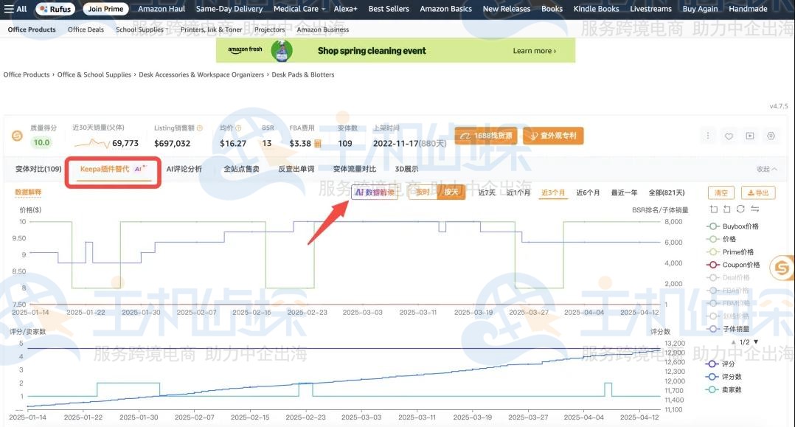The image size is (795, 427).
Task: Open the hamburger All menu
Action: click(15, 9)
